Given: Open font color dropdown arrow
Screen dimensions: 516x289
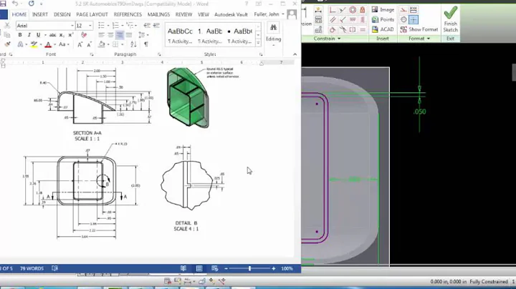Looking at the screenshot, I should coord(54,44).
